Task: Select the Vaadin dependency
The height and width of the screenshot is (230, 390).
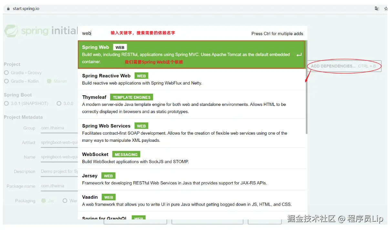Action: tap(192, 201)
